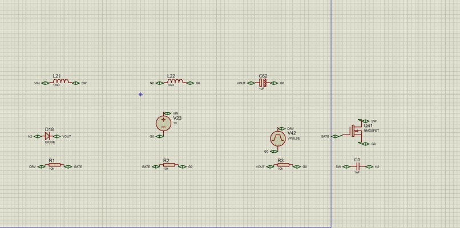The width and height of the screenshot is (460, 228).
Task: Click the N2 terminal of diode D18
Action: 38,136
